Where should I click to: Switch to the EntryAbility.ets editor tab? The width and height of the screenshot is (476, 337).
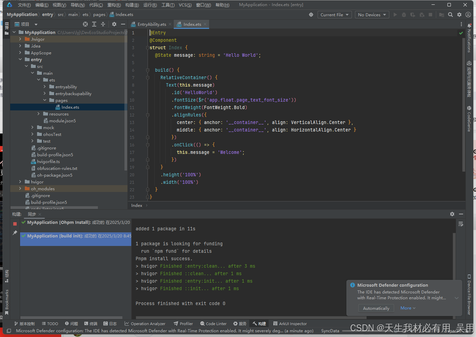pos(152,24)
